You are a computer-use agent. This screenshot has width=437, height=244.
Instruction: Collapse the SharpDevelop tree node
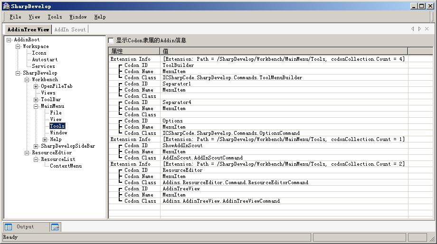pos(18,73)
